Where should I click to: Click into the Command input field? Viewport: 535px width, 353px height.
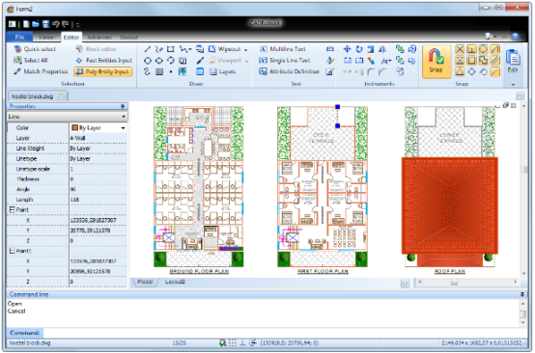tap(285, 333)
